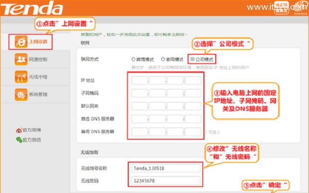Select the 公司模式 radio button
309x193 pixels.
(193, 59)
